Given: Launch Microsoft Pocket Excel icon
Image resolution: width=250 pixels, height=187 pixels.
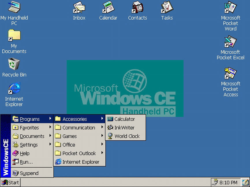Looking at the screenshot, I should tap(230, 42).
